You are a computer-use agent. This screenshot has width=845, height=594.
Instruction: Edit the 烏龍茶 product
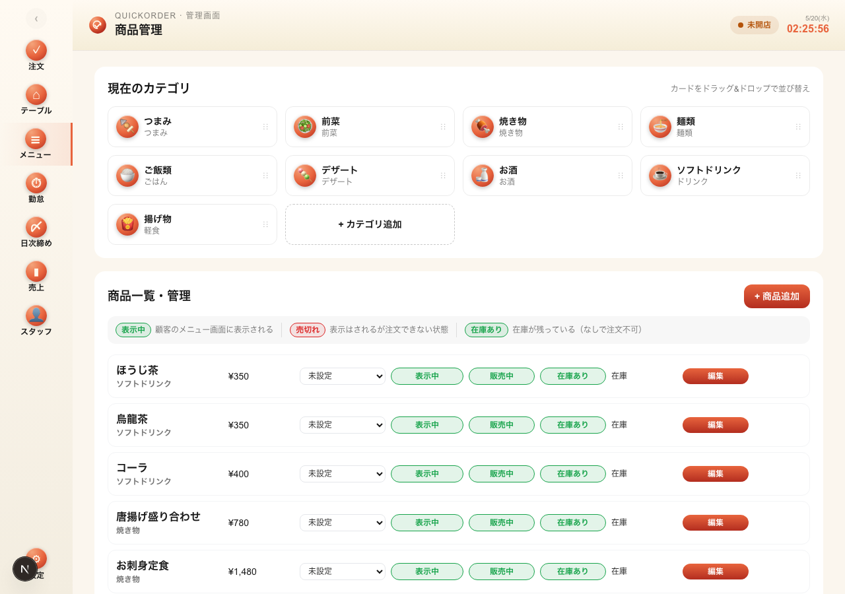716,425
